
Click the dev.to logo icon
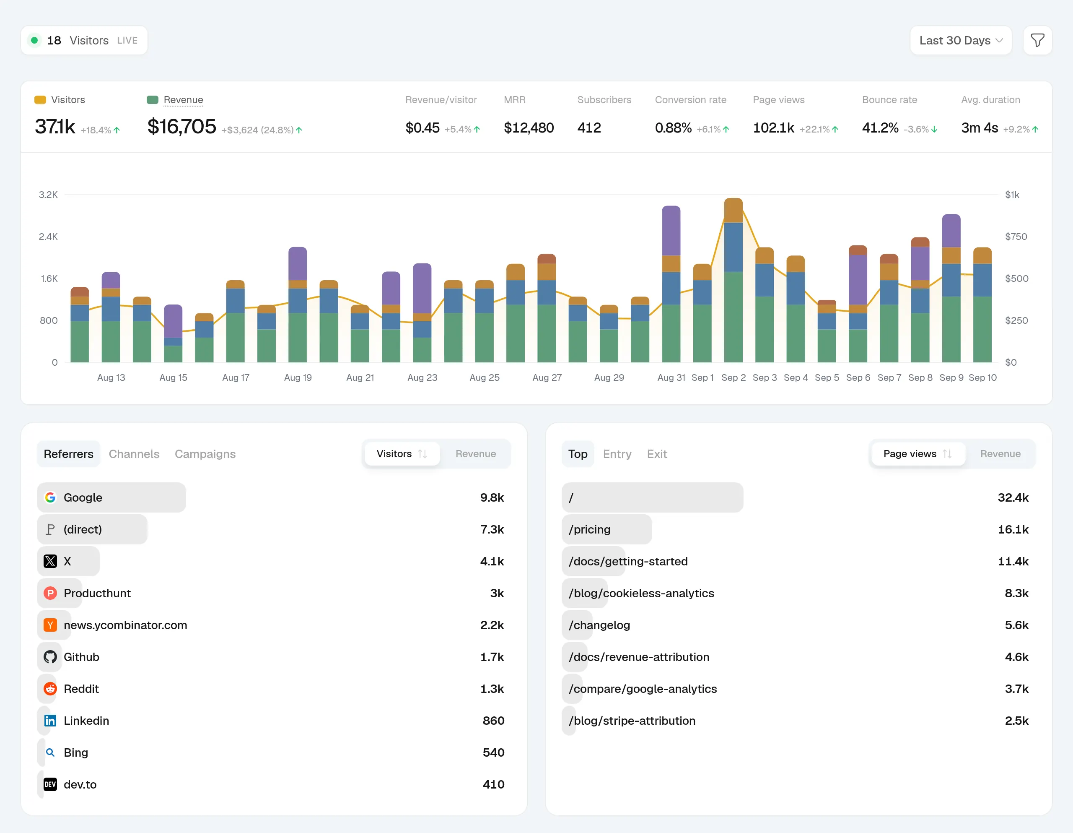(x=50, y=784)
